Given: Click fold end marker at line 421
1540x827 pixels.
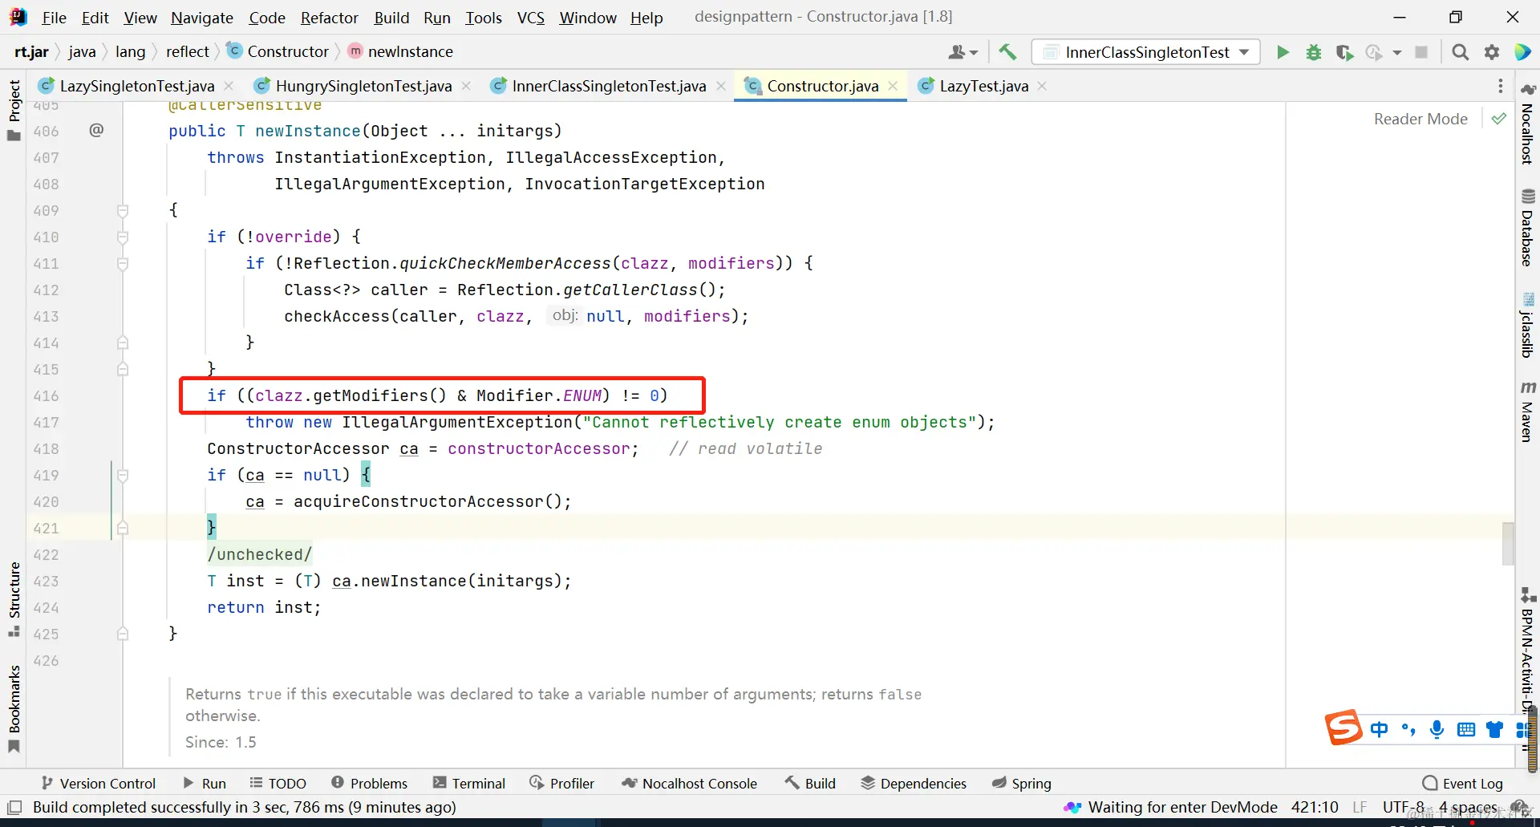Looking at the screenshot, I should click(x=123, y=528).
